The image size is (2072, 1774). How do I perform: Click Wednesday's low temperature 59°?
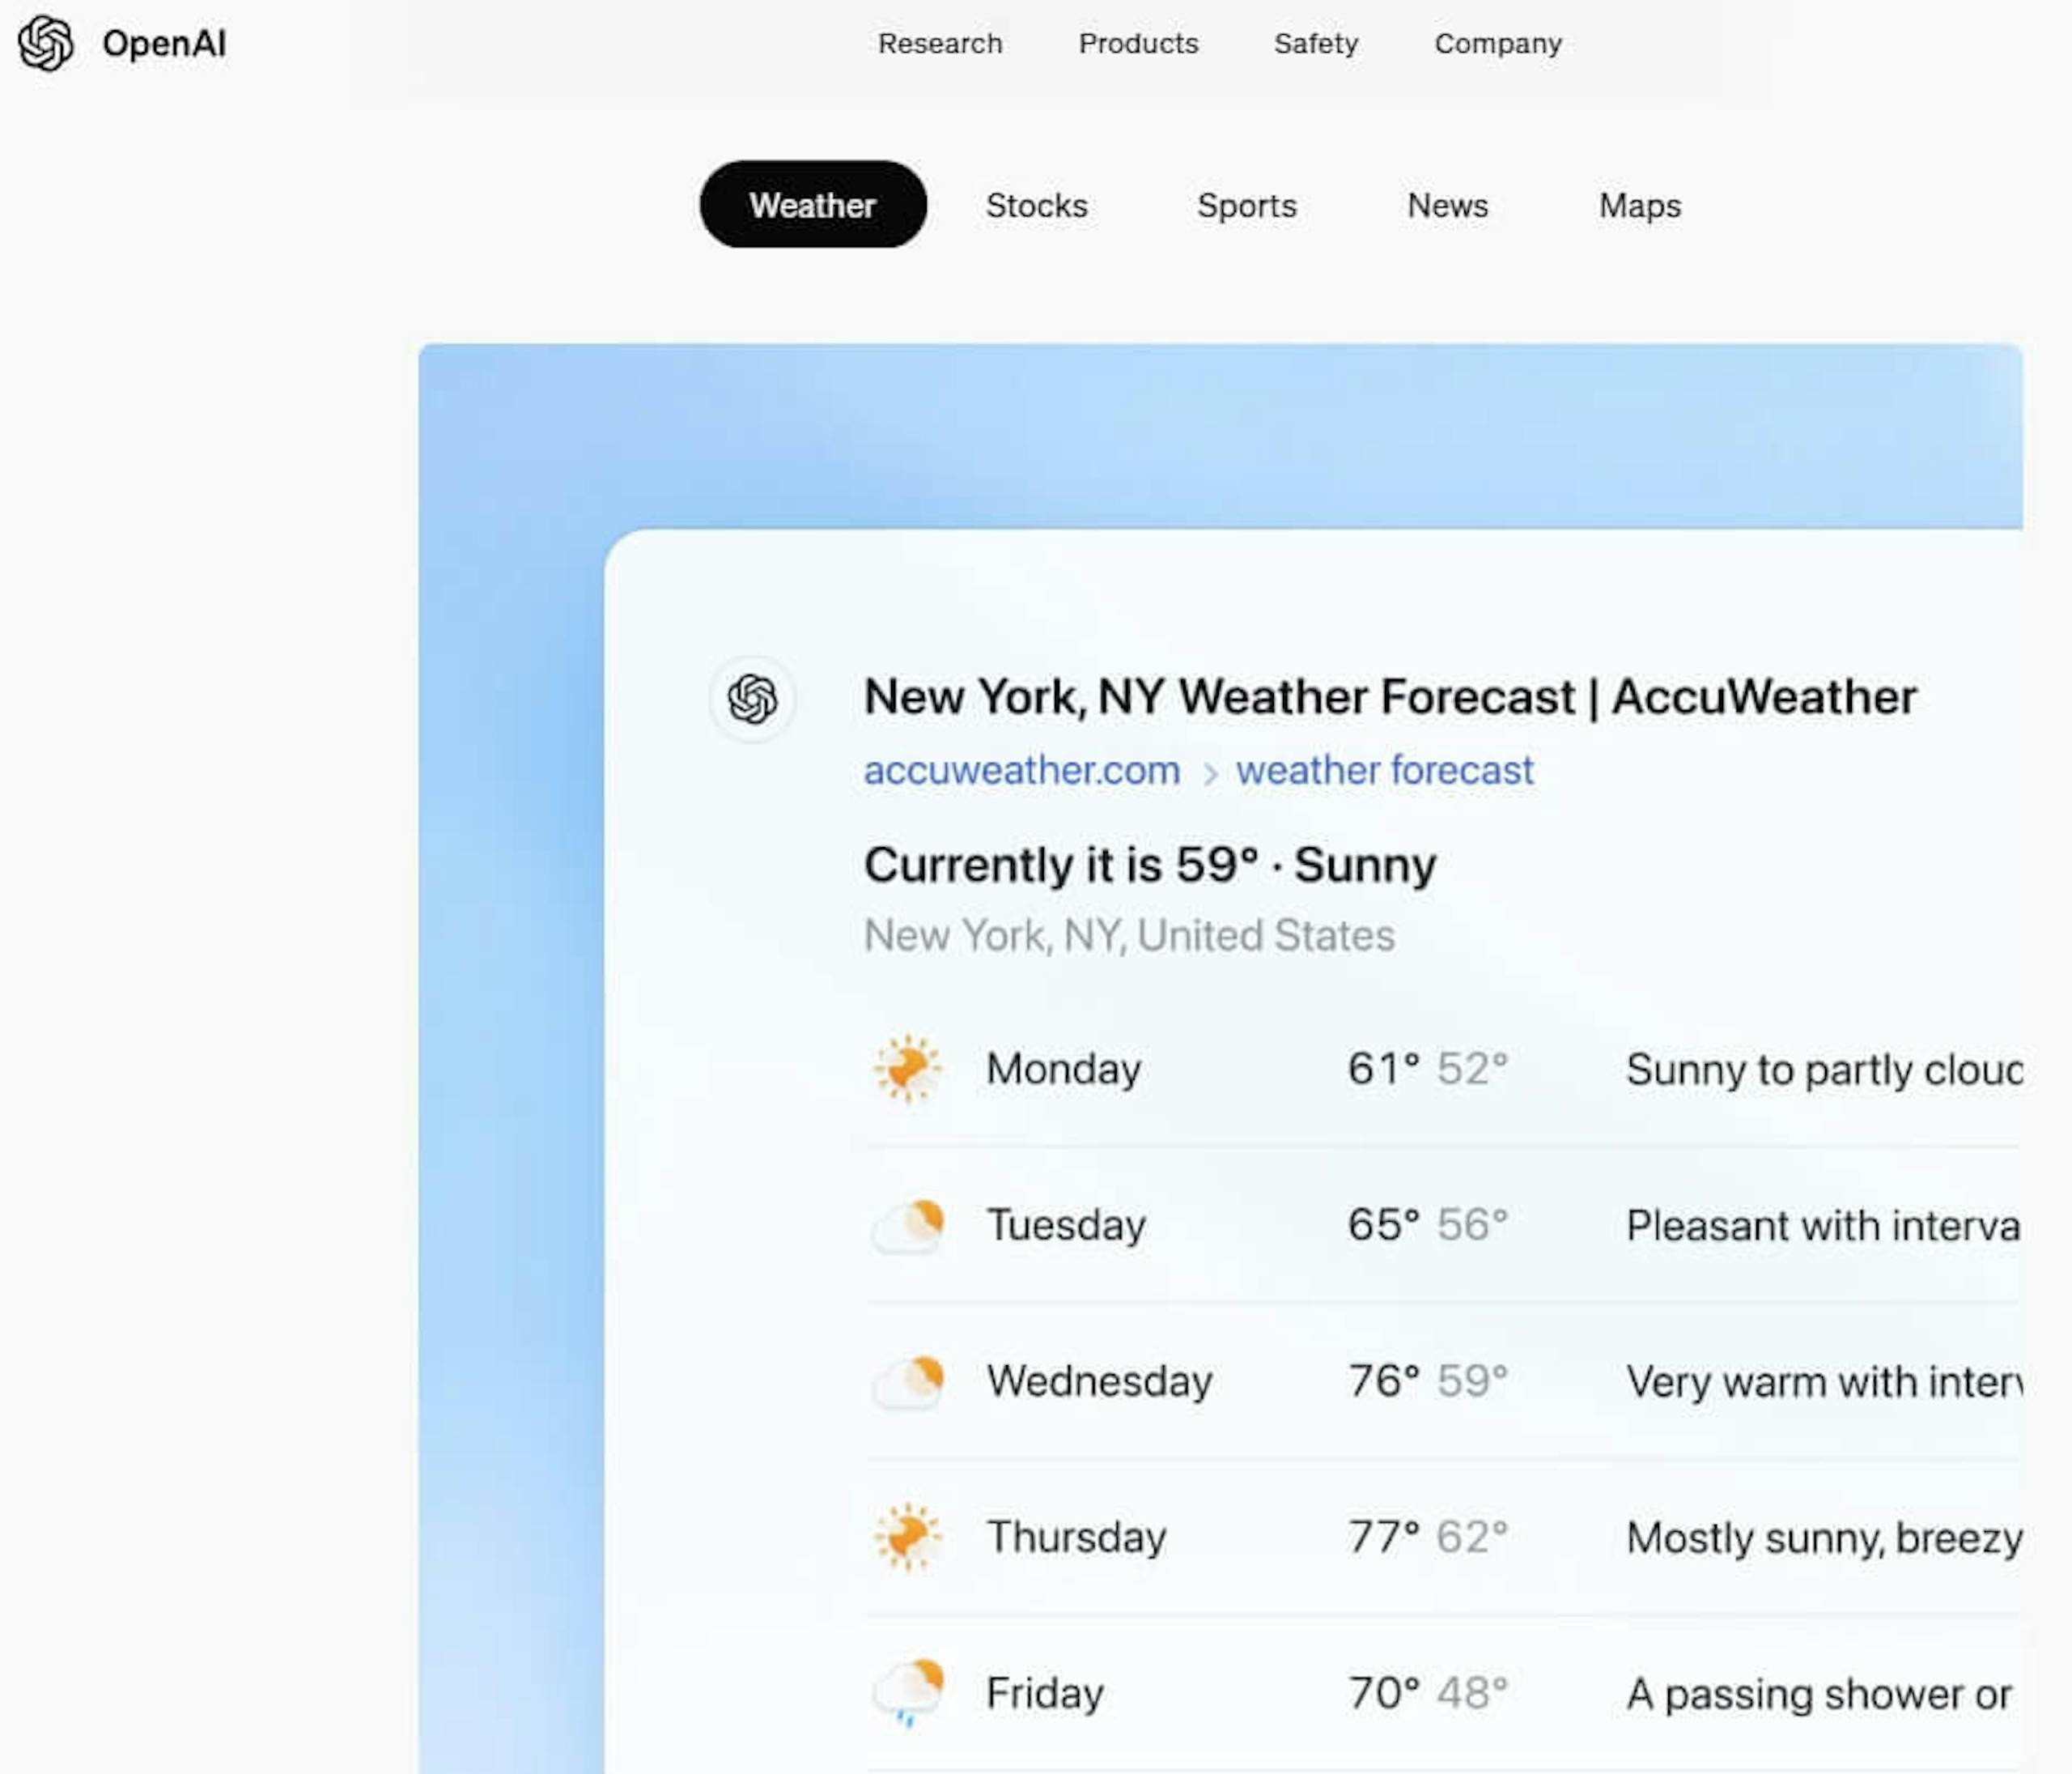(1472, 1382)
